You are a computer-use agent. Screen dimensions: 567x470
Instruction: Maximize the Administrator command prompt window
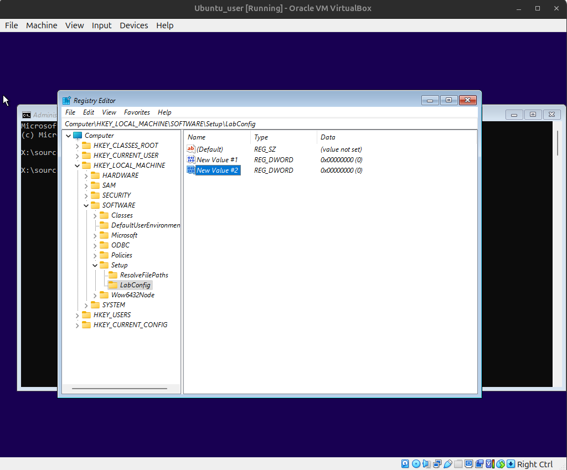tap(533, 115)
